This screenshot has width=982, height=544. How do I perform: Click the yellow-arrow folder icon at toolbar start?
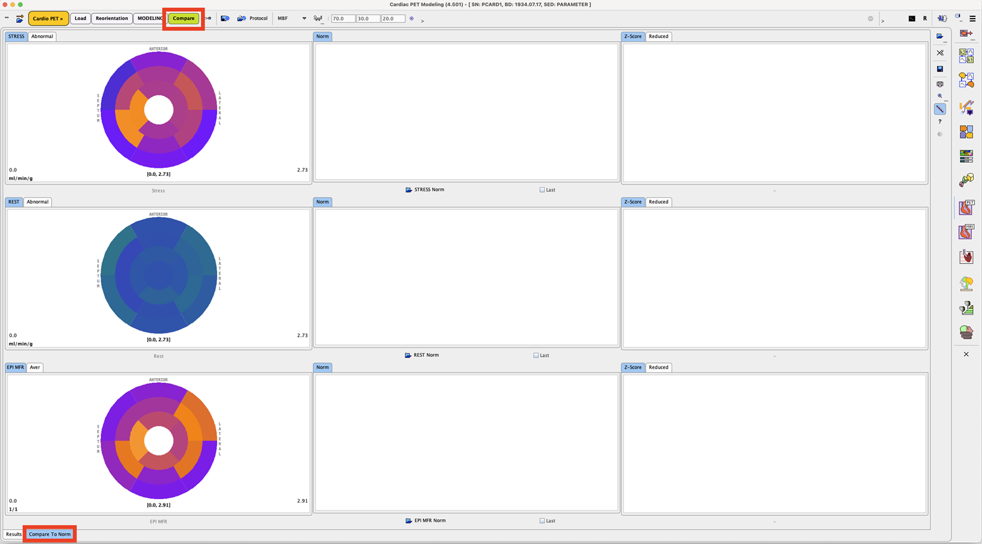click(19, 19)
